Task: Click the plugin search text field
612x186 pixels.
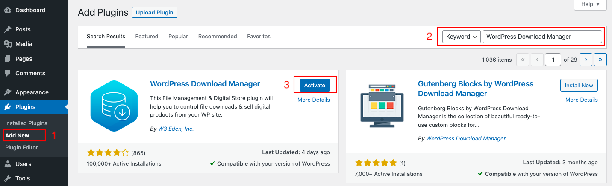Action: tap(542, 37)
